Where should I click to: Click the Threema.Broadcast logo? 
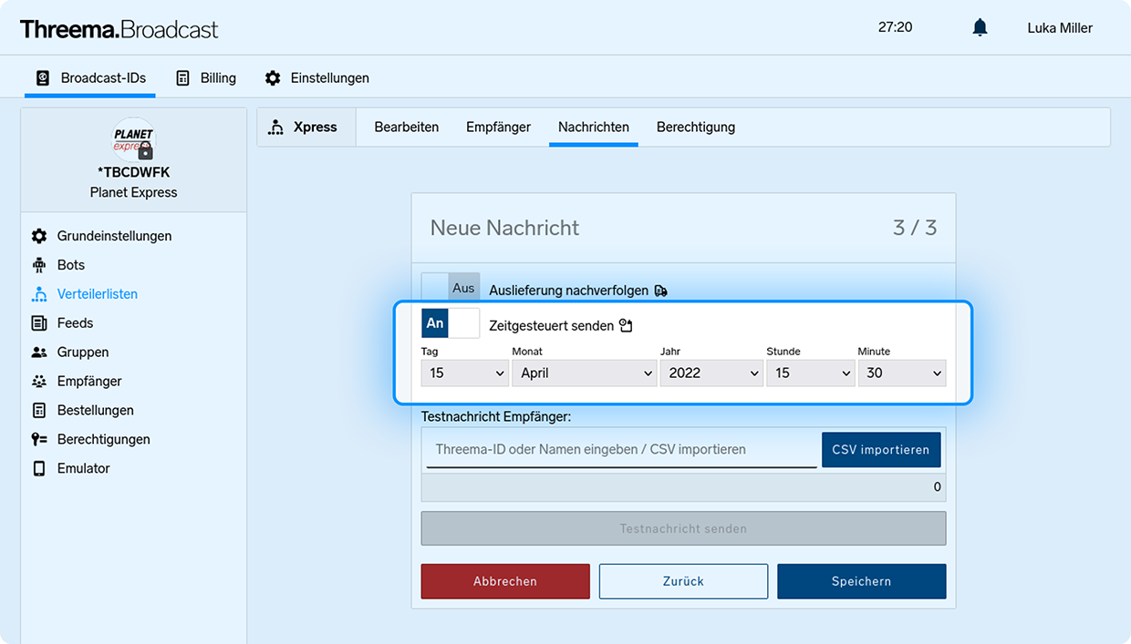[119, 29]
